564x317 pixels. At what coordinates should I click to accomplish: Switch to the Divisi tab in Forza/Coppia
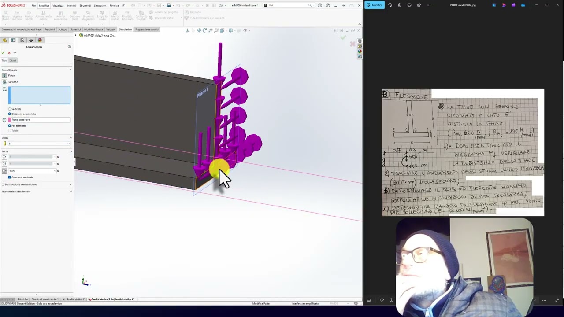(13, 60)
